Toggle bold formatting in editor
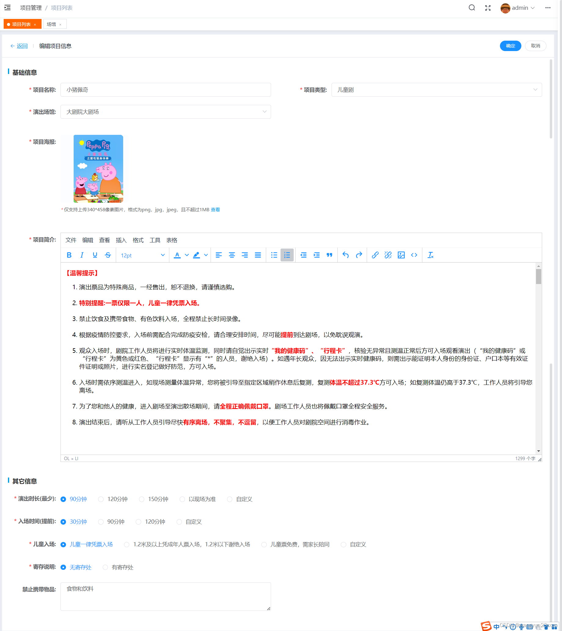The width and height of the screenshot is (562, 631). click(69, 255)
